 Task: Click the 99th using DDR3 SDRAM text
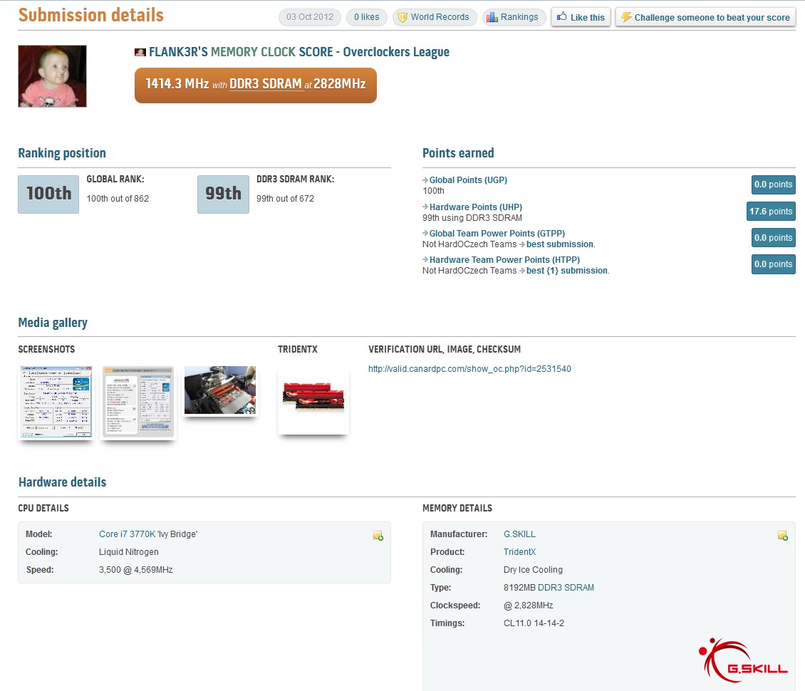pos(472,218)
